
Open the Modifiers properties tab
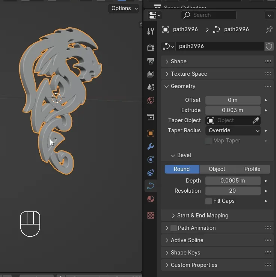(151, 147)
